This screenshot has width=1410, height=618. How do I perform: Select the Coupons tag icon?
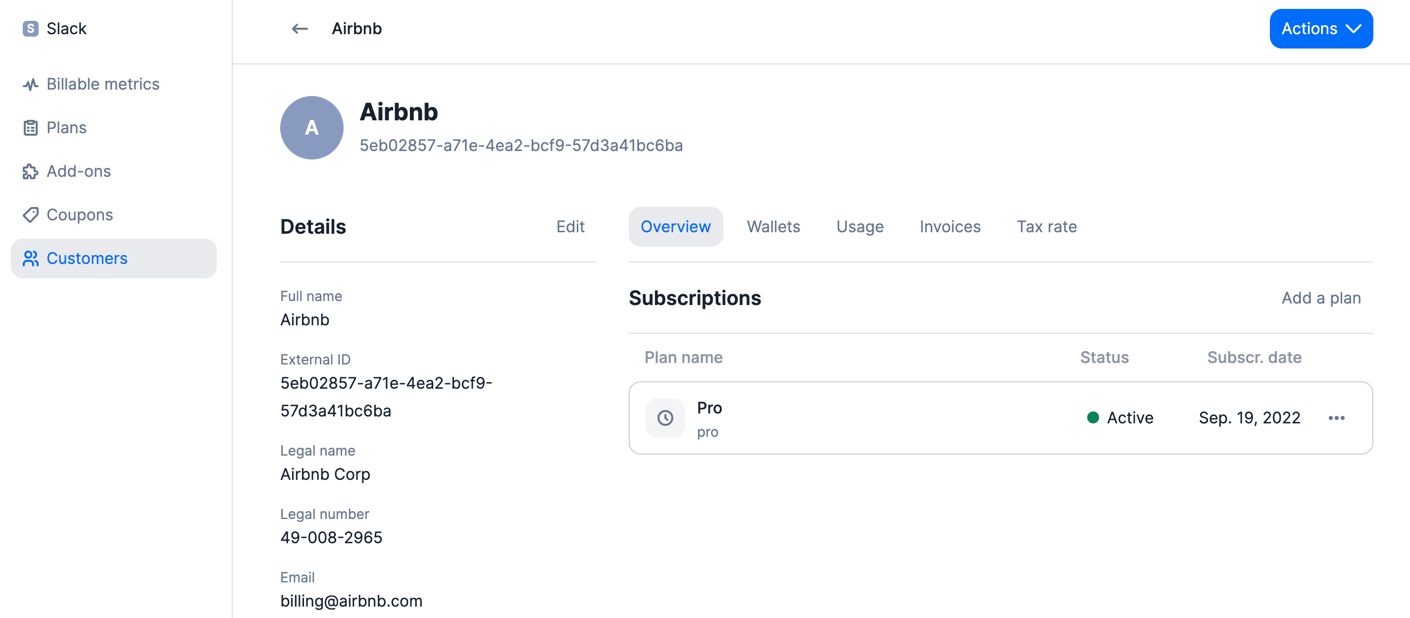click(x=31, y=214)
